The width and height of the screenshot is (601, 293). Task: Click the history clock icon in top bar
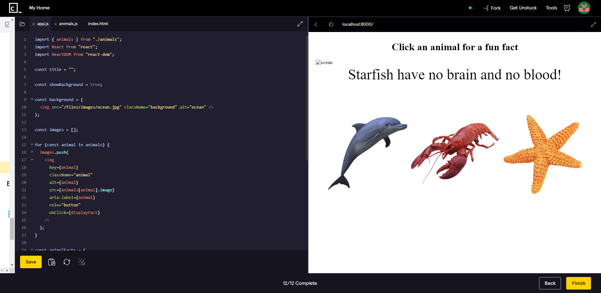tap(567, 8)
